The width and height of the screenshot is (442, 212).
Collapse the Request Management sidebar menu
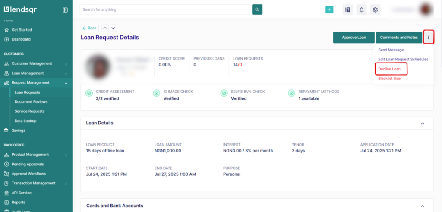[66, 83]
